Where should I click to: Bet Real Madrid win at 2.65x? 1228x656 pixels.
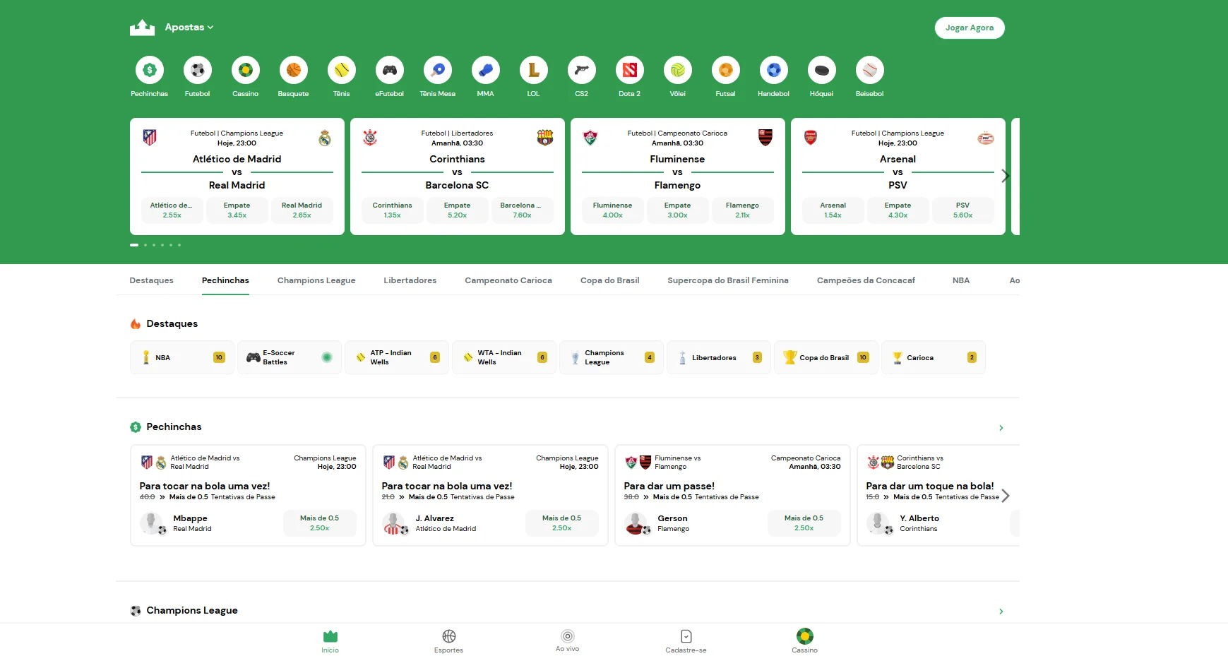(x=302, y=210)
